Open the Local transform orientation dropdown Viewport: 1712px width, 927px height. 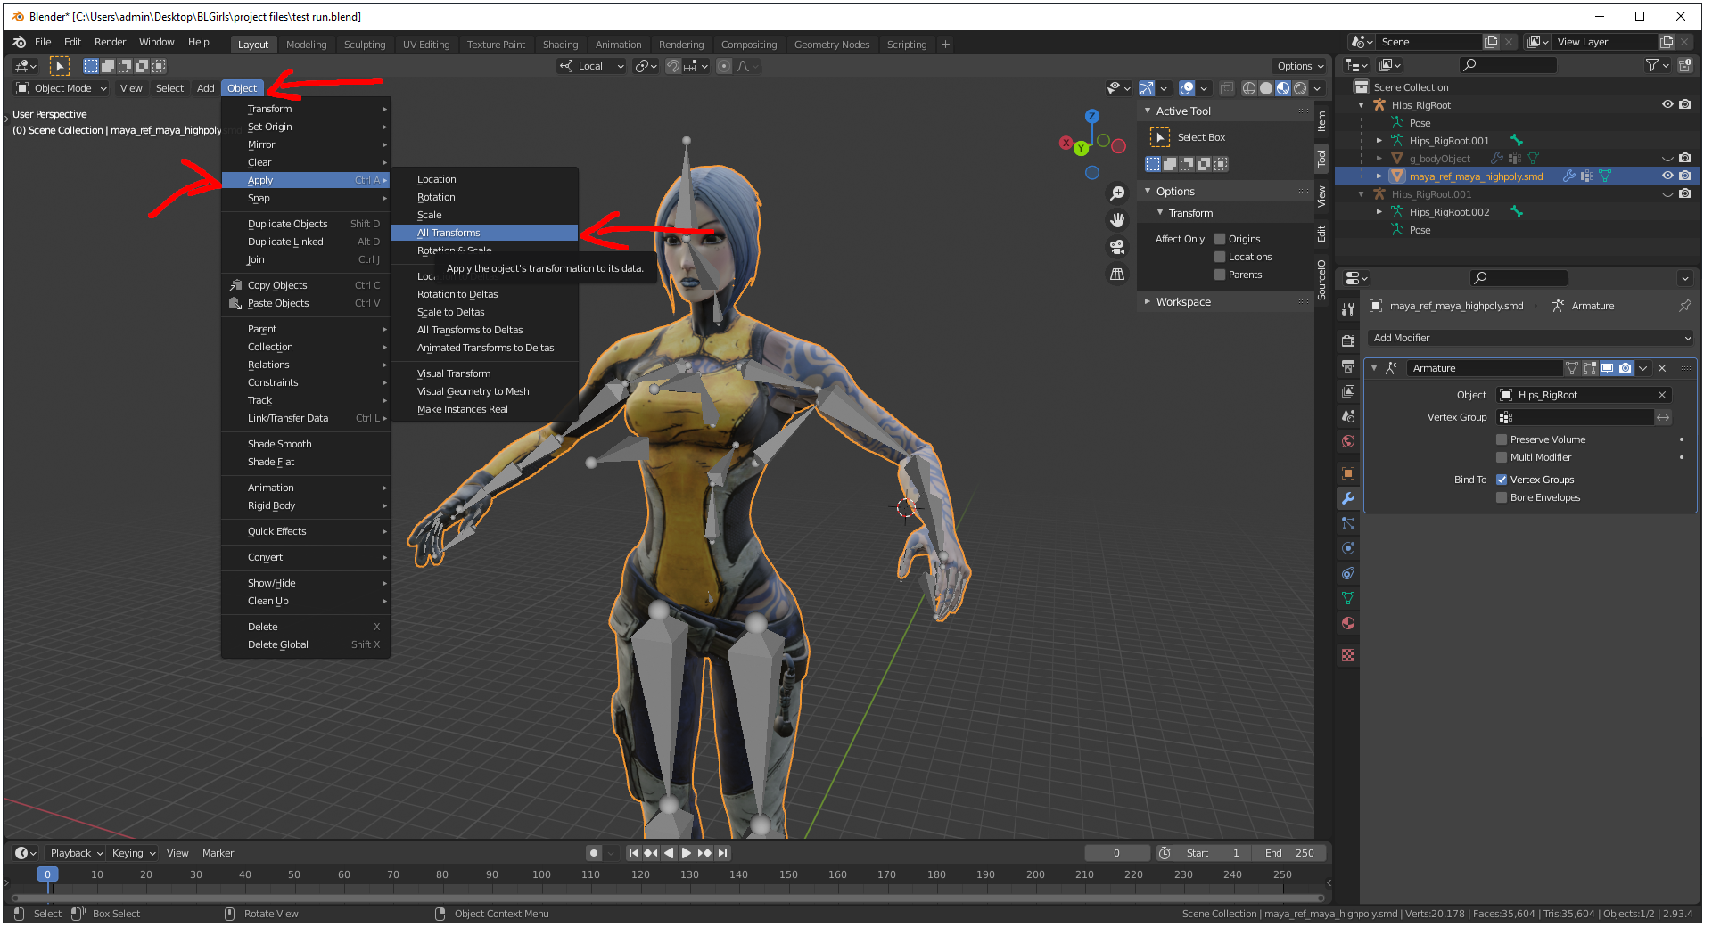591,66
